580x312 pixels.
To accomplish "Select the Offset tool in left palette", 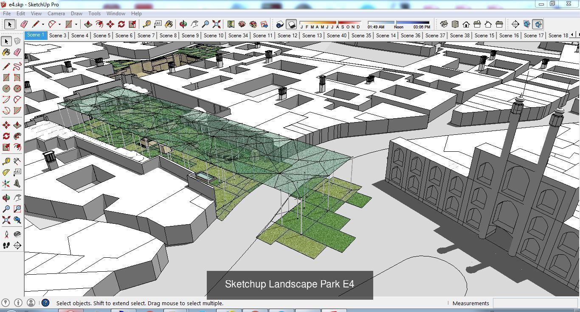I will (17, 147).
